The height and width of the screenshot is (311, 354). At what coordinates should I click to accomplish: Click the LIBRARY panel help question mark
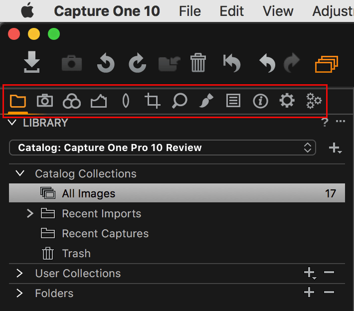325,123
